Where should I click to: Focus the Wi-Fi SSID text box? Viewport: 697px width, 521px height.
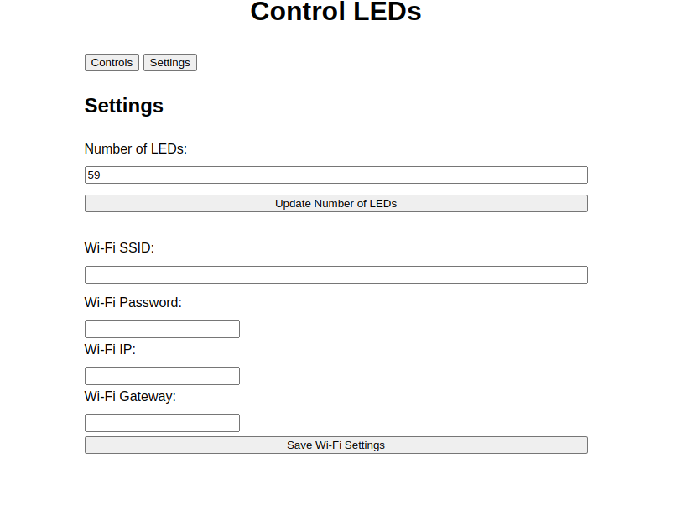[335, 274]
